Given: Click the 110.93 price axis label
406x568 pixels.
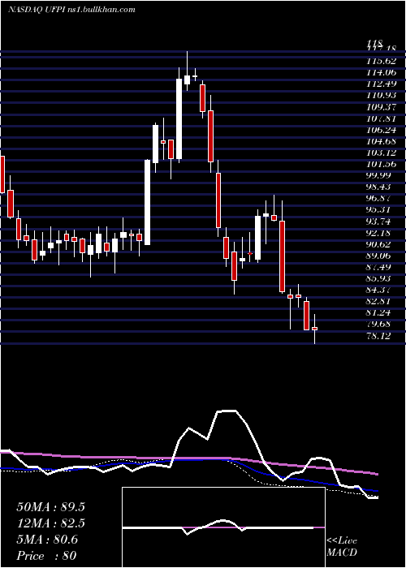Looking at the screenshot, I should tap(381, 95).
